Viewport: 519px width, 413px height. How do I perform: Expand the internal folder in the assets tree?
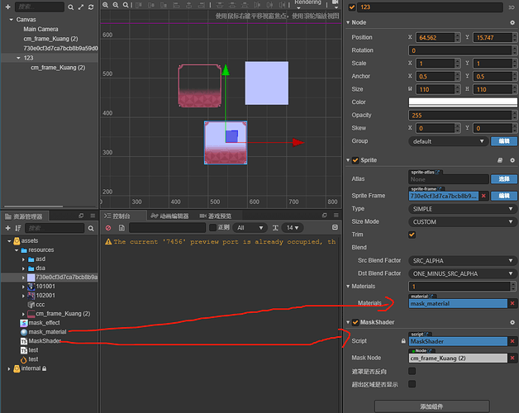pyautogui.click(x=9, y=368)
